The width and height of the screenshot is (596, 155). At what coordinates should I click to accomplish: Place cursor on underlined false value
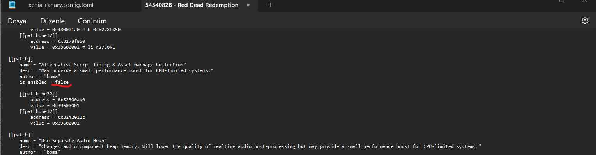[x=62, y=82]
